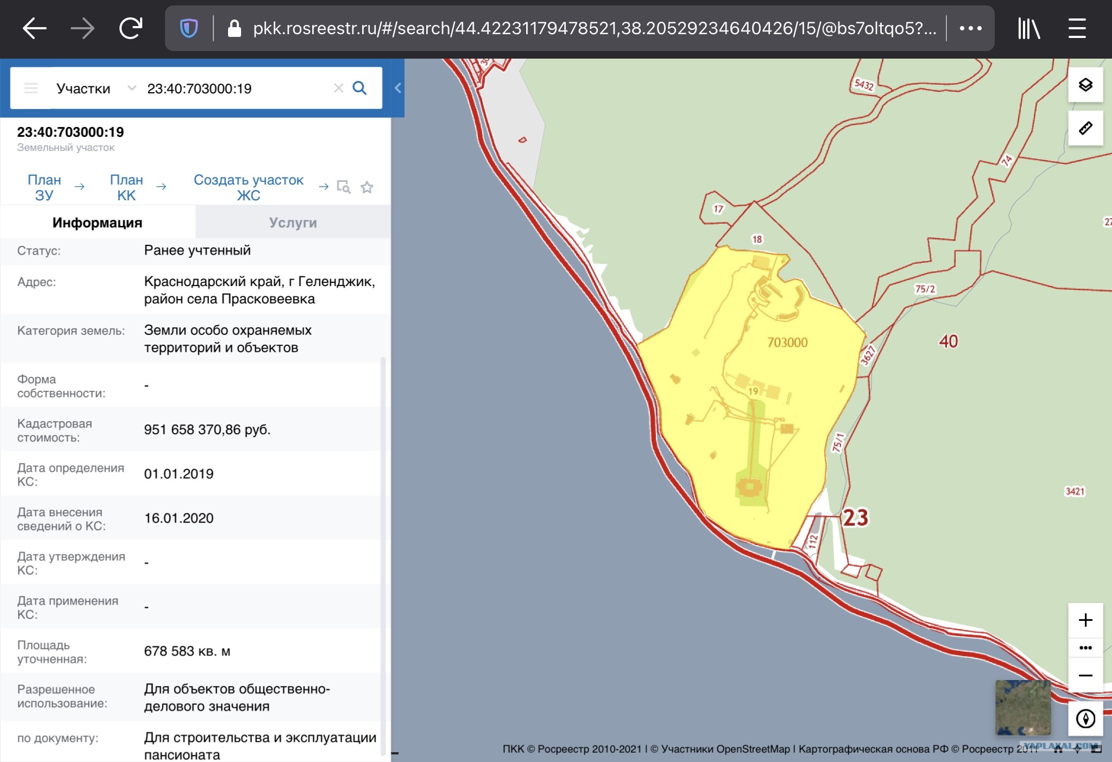Open the browser hamburger menu
The image size is (1112, 762).
[x=1077, y=28]
